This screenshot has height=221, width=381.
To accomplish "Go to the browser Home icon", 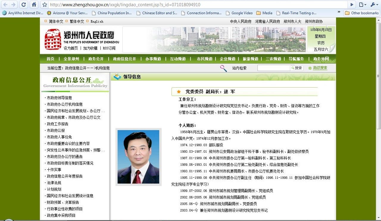I will click(34, 4).
